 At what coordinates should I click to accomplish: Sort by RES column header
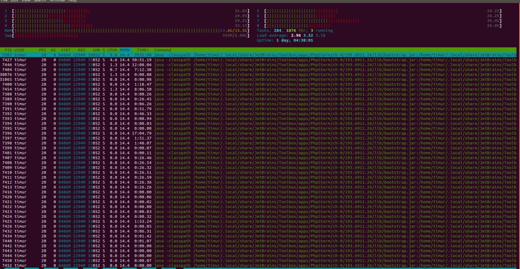[82, 50]
